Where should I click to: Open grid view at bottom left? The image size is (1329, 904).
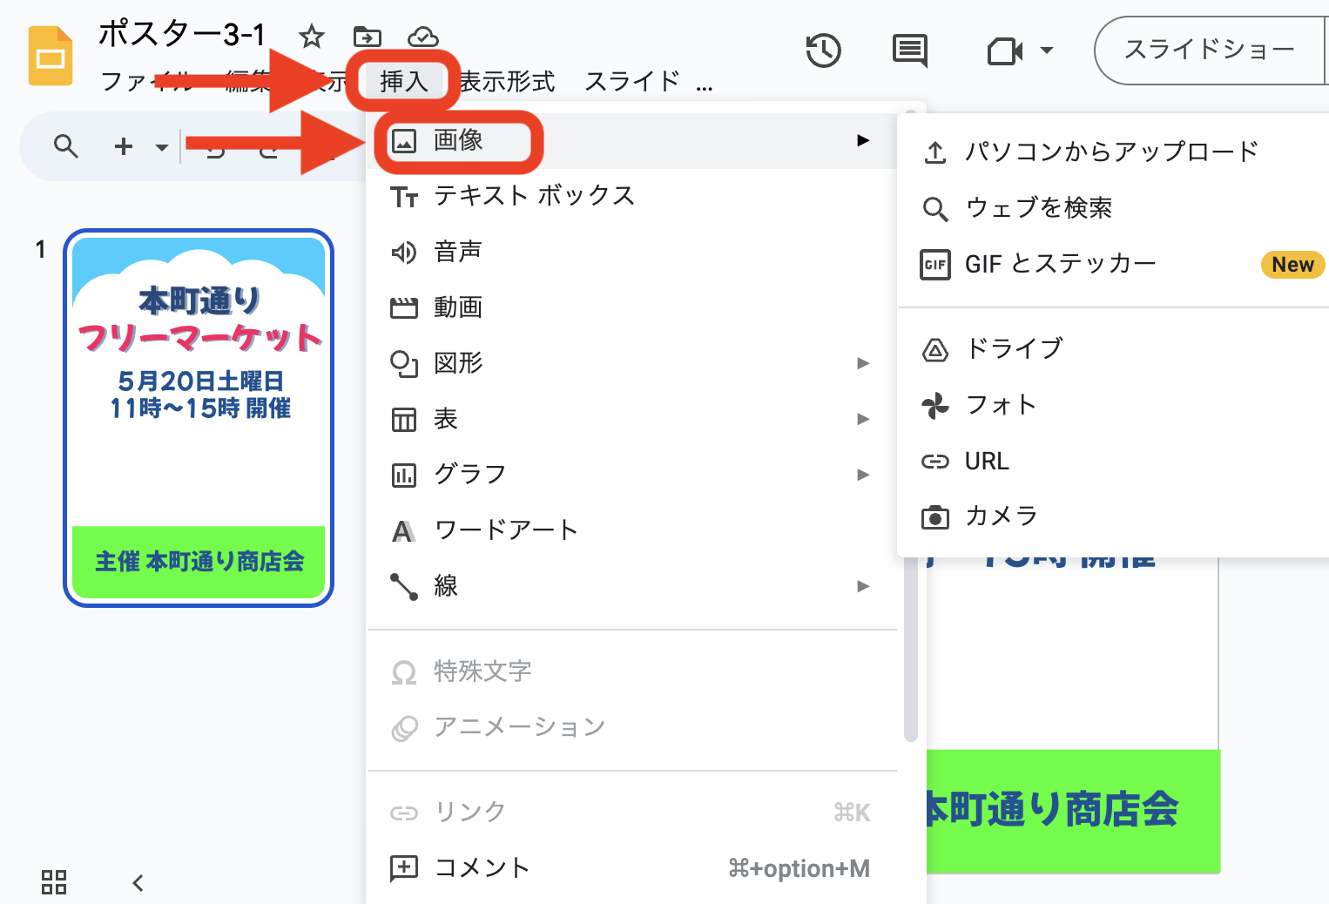[x=54, y=882]
